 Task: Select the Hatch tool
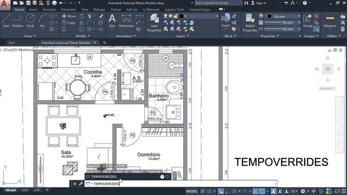click(x=52, y=29)
